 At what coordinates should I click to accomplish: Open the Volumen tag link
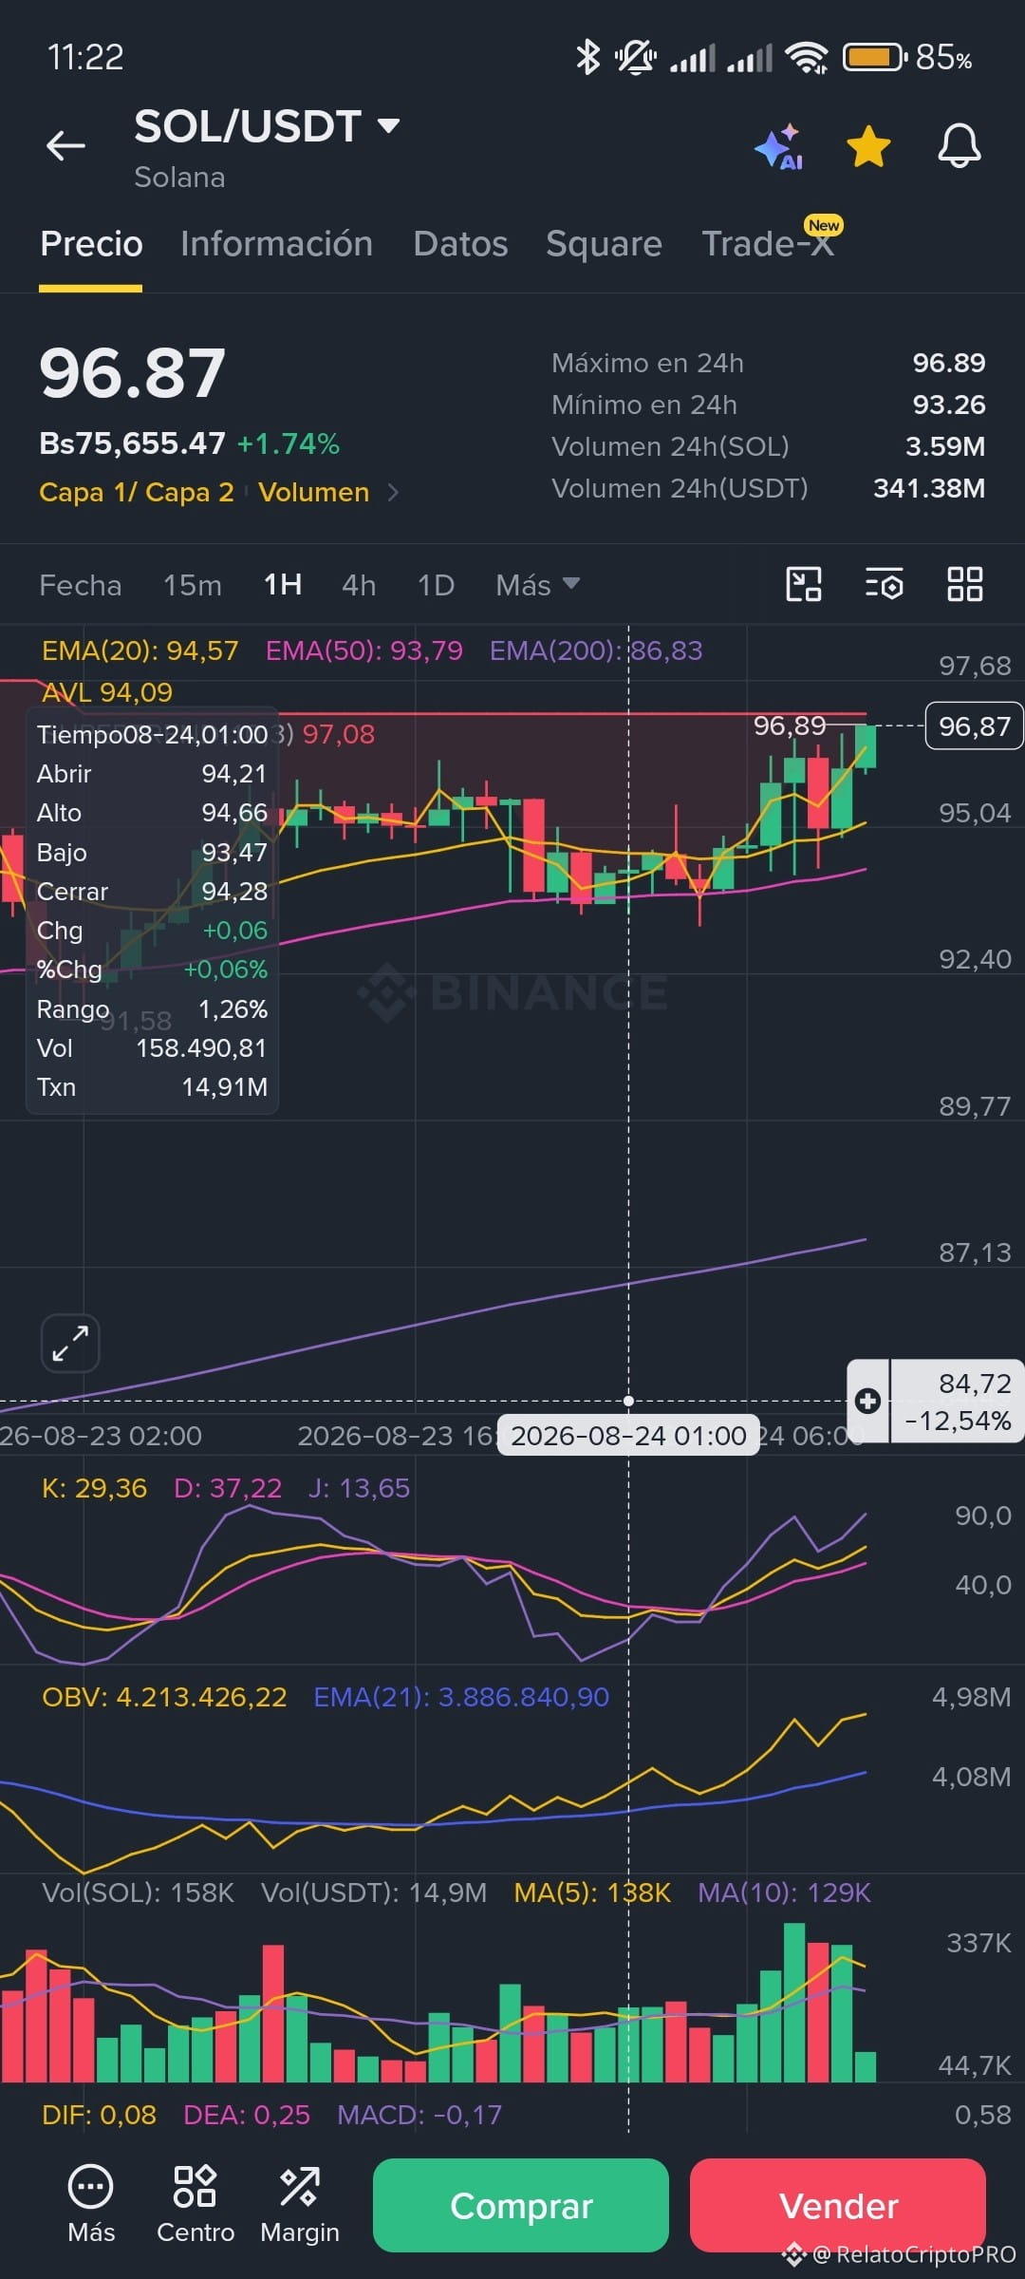pos(313,492)
